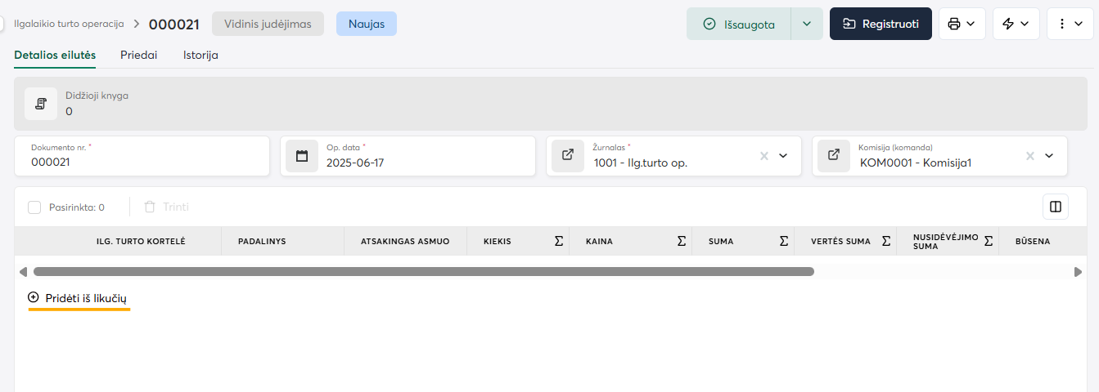Tick the Pasirinkta select-all checkbox
This screenshot has height=392, width=1099.
[x=34, y=207]
